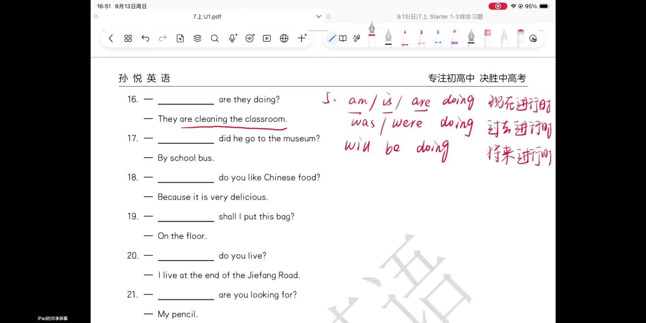Open the screen recording play icon
The image size is (646, 323).
point(267,38)
